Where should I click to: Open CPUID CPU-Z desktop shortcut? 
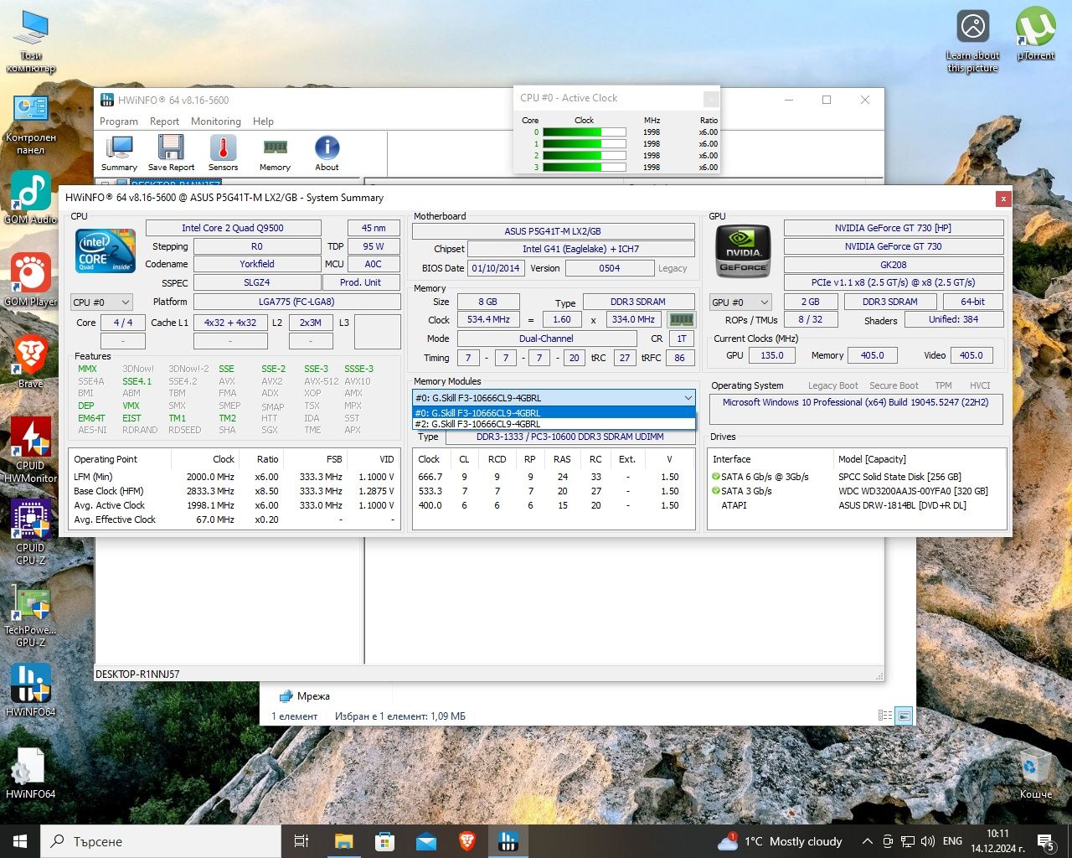(x=31, y=531)
